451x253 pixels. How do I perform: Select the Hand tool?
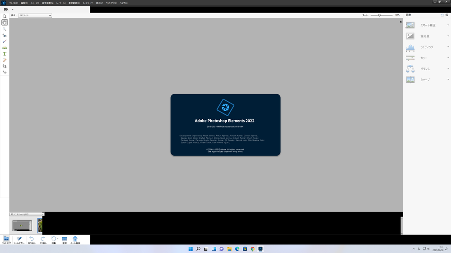[x=5, y=23]
